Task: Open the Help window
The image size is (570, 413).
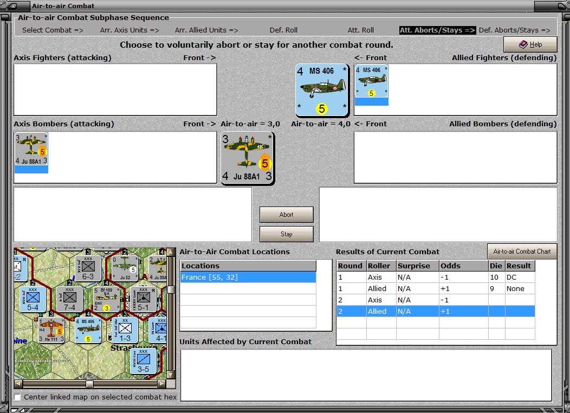Action: click(x=530, y=44)
